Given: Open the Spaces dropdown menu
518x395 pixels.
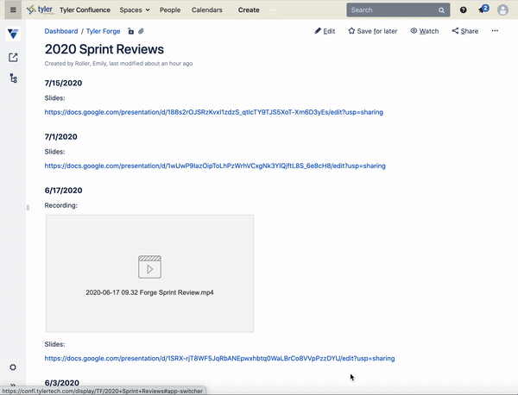Looking at the screenshot, I should click(135, 9).
